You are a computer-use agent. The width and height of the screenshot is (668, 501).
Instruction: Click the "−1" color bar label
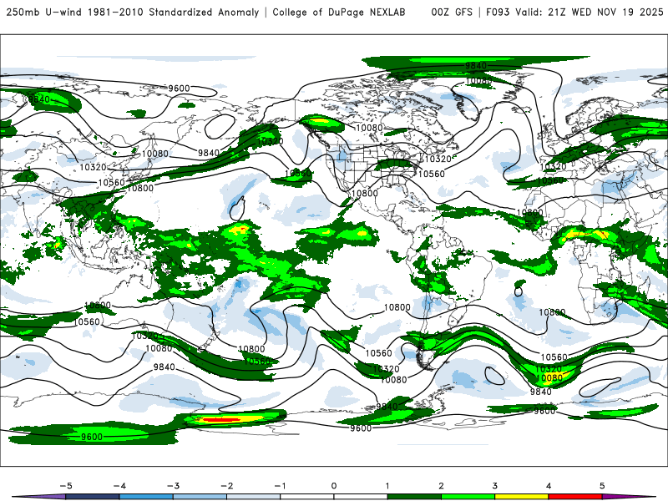(x=280, y=486)
